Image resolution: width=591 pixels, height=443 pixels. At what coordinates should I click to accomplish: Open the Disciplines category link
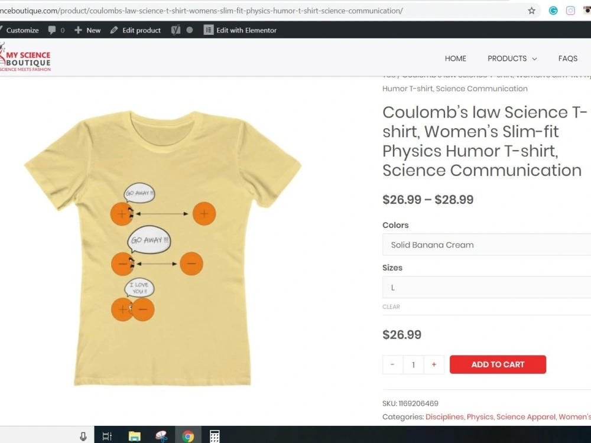[444, 416]
